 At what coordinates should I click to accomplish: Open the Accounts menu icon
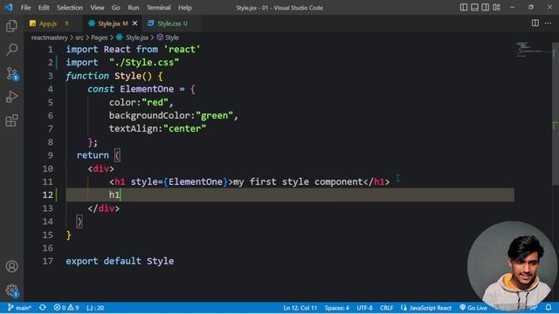[11, 266]
